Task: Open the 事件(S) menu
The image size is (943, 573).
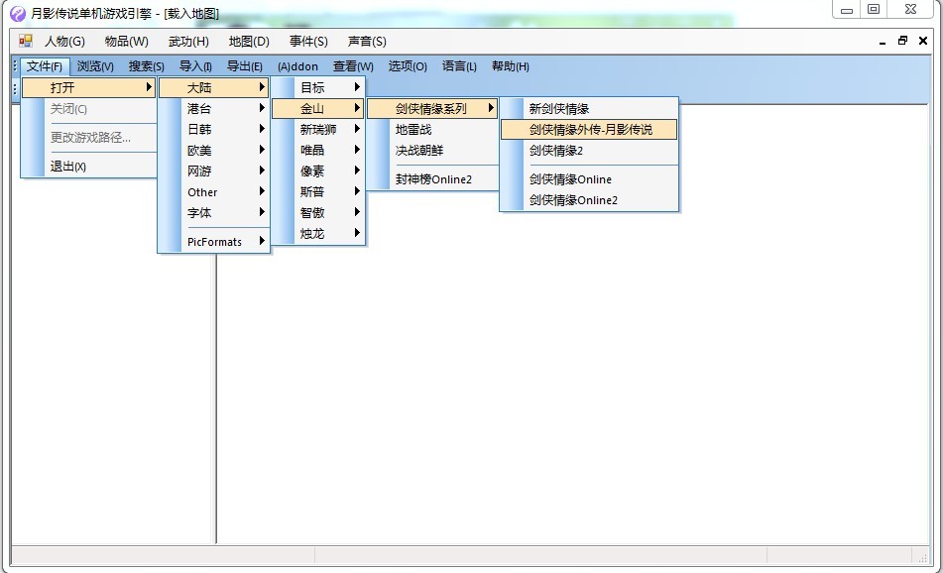Action: coord(308,41)
